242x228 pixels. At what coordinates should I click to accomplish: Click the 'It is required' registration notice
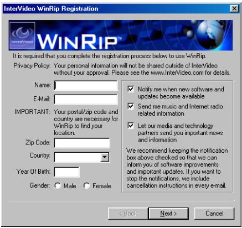[110, 56]
